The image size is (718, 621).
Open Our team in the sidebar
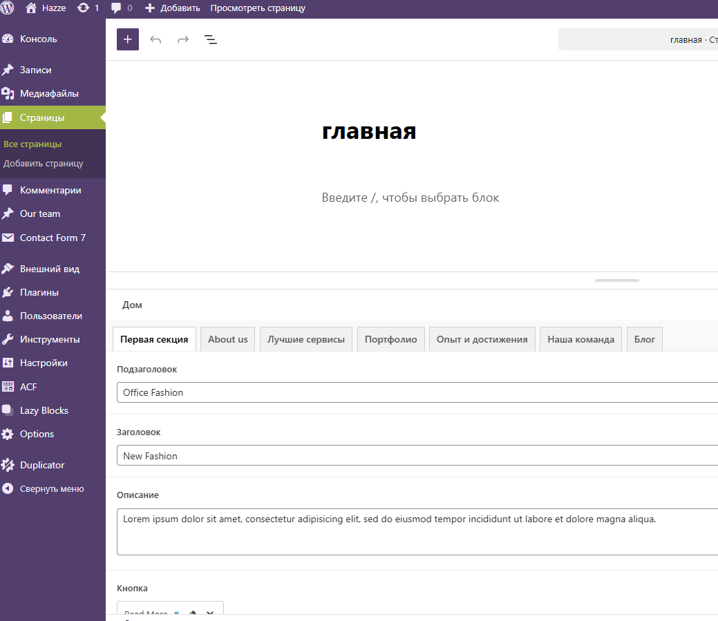point(53,213)
